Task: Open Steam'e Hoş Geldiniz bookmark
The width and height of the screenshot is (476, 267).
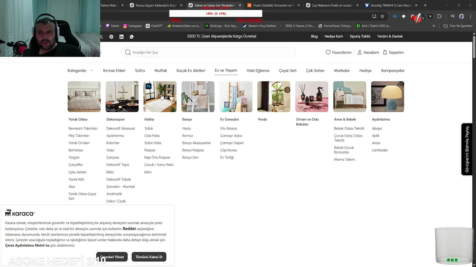Action: [x=260, y=26]
